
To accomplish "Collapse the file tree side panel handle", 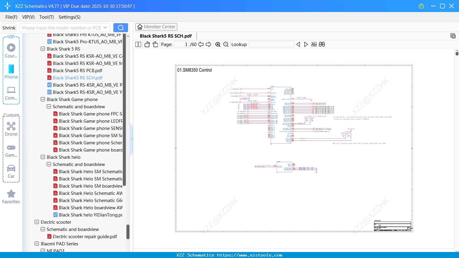I will pos(131,139).
